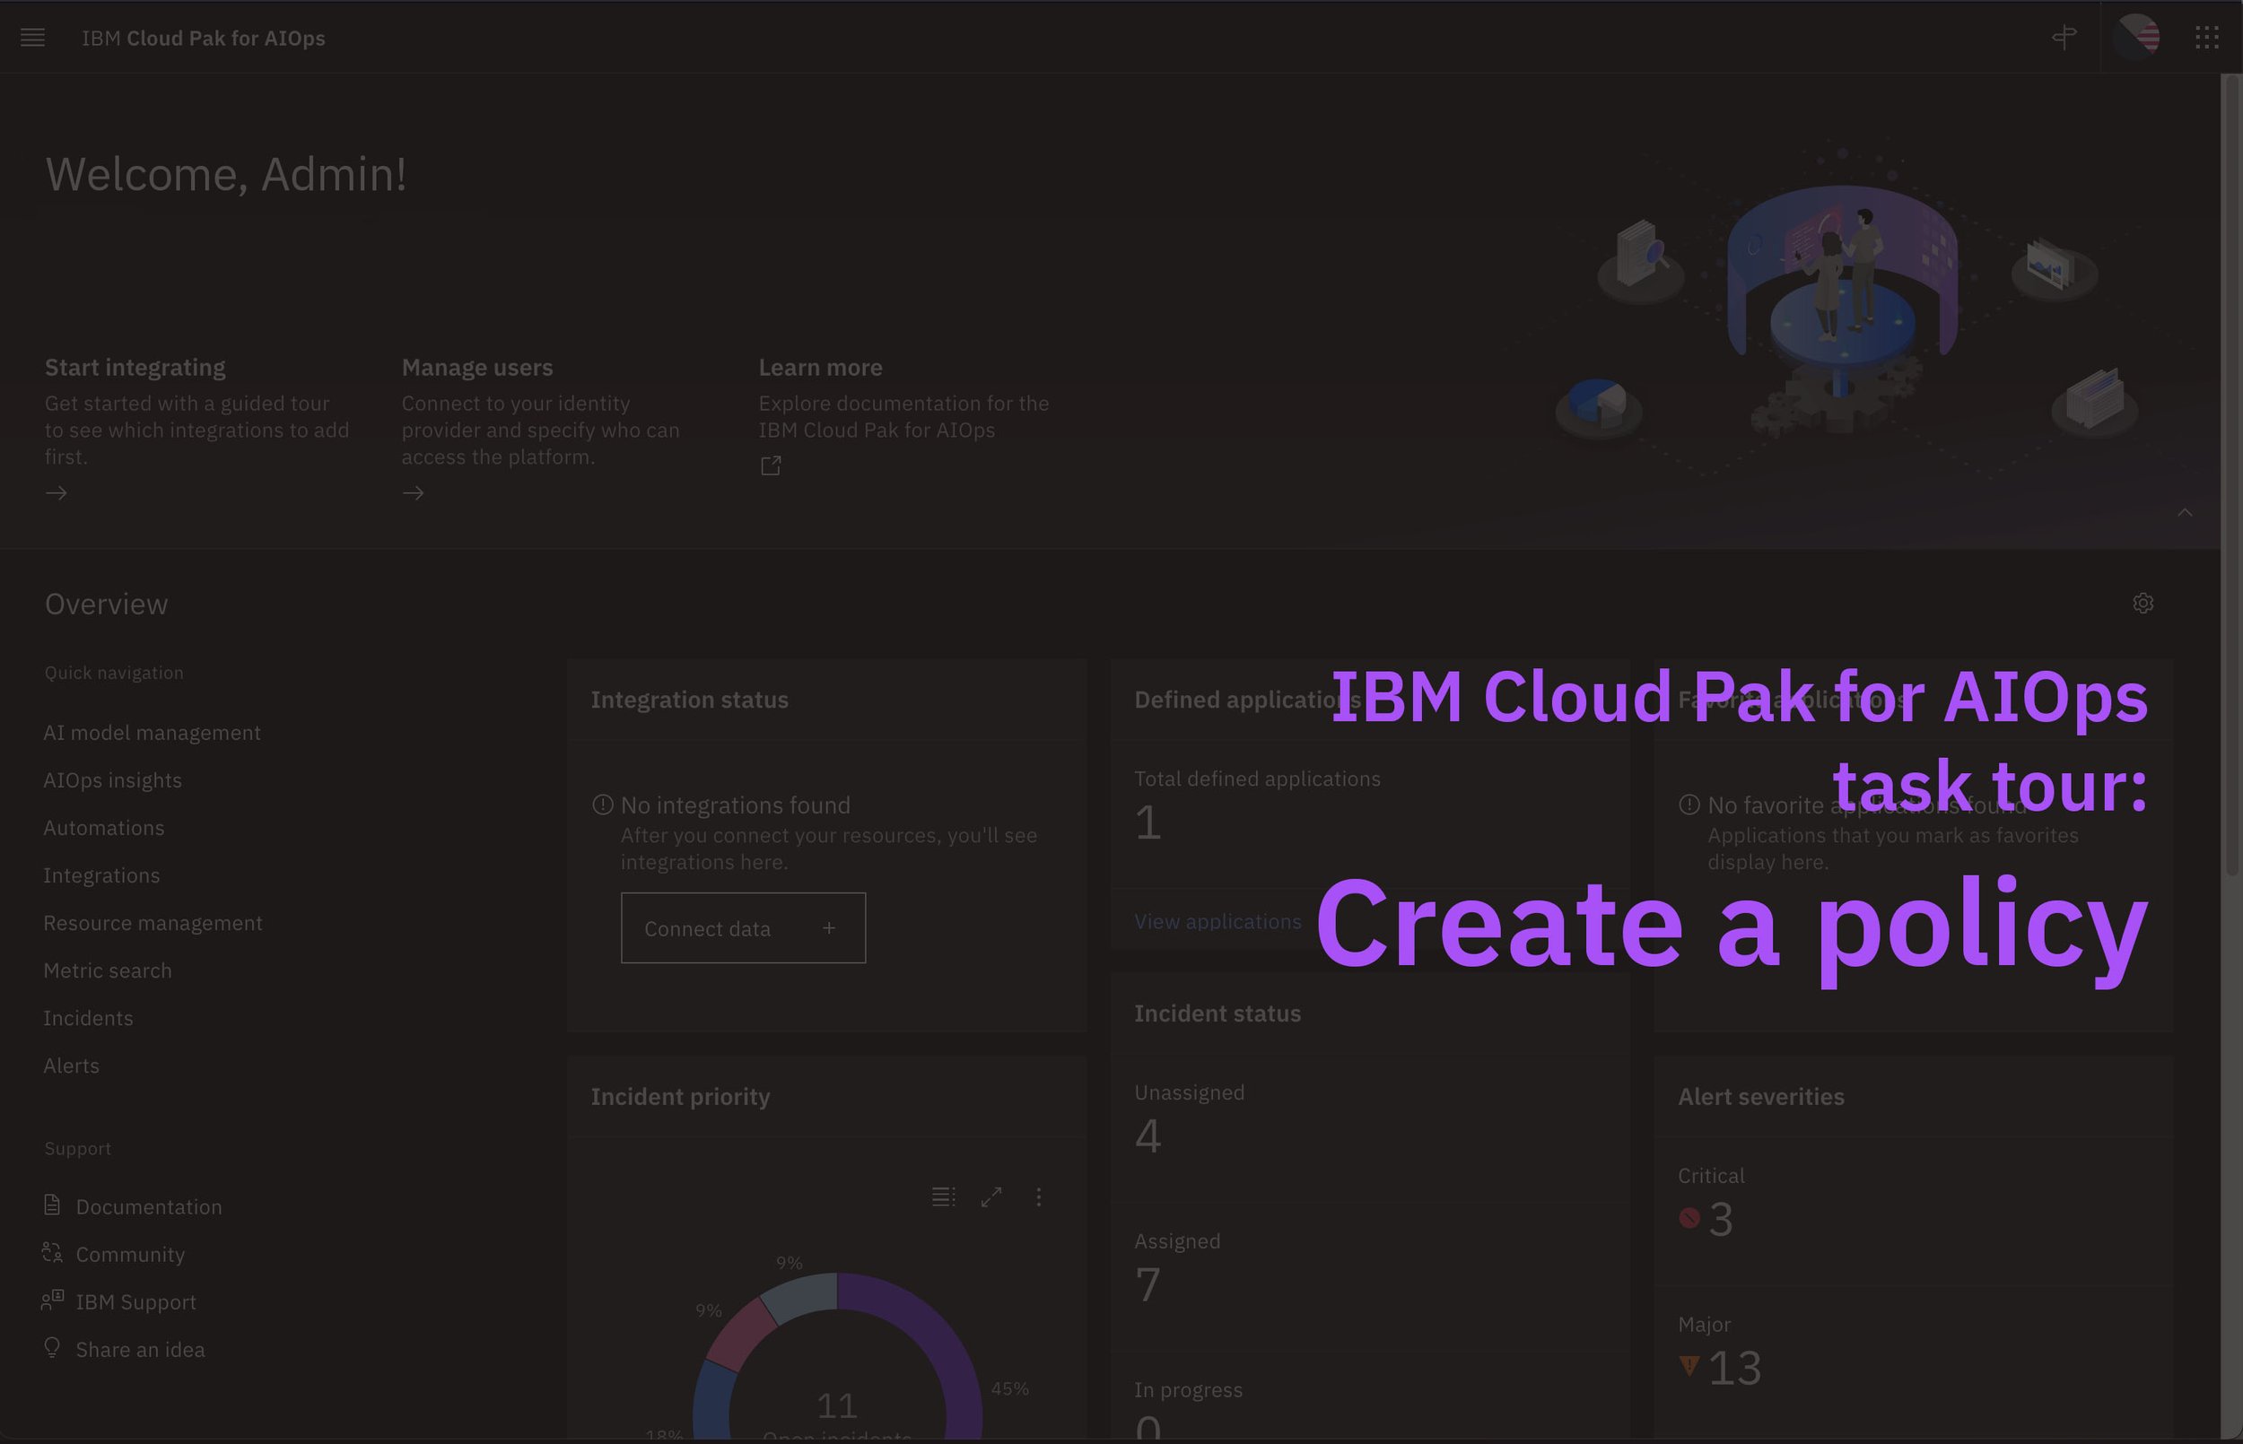Click the View applications link
Viewport: 2243px width, 1444px height.
point(1218,922)
